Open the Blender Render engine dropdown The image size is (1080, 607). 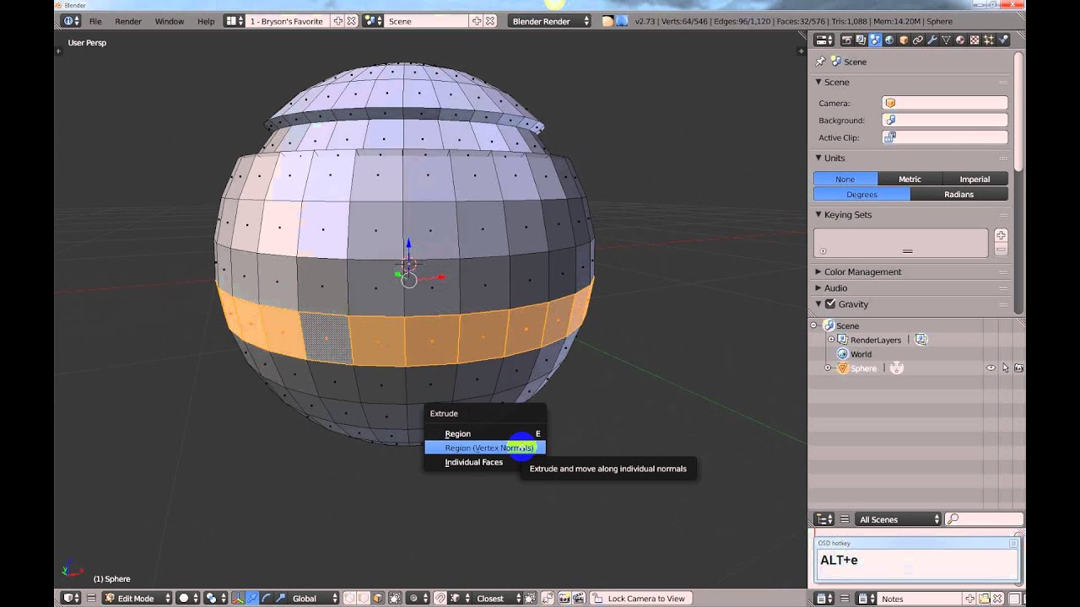click(x=549, y=21)
